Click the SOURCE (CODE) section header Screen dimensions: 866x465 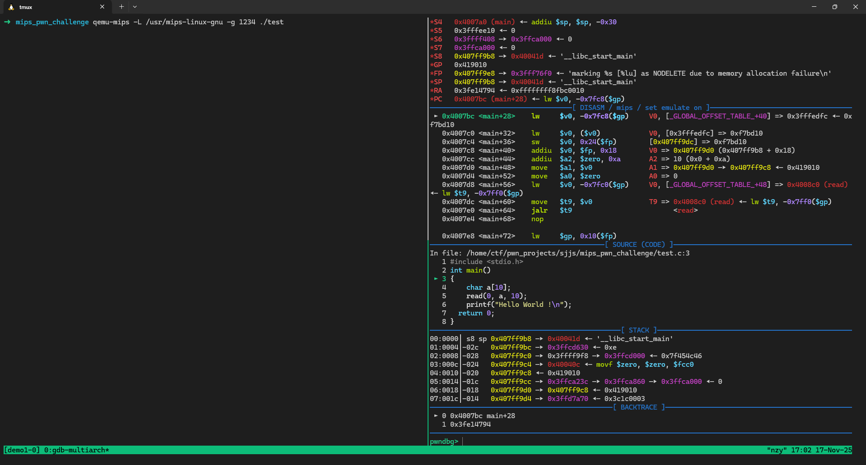pyautogui.click(x=638, y=245)
